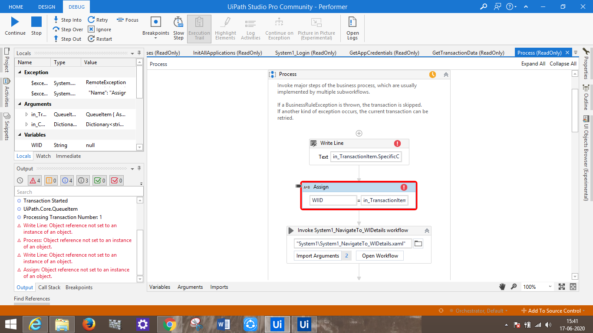Click Step Into in the Debug ribbon
The height and width of the screenshot is (333, 593).
tap(67, 20)
